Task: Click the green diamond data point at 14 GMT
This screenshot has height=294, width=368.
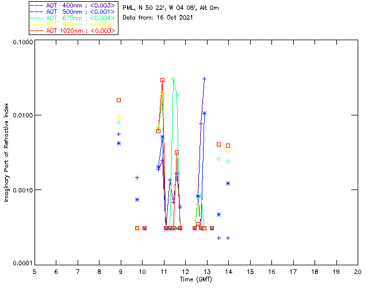Action: click(228, 161)
